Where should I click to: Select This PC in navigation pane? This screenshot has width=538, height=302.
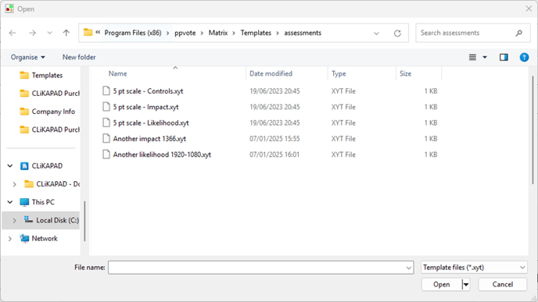click(43, 202)
